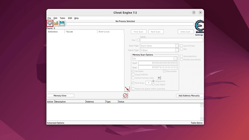Click the Address column header in the cheat table
249x140 pixels.
click(95, 102)
